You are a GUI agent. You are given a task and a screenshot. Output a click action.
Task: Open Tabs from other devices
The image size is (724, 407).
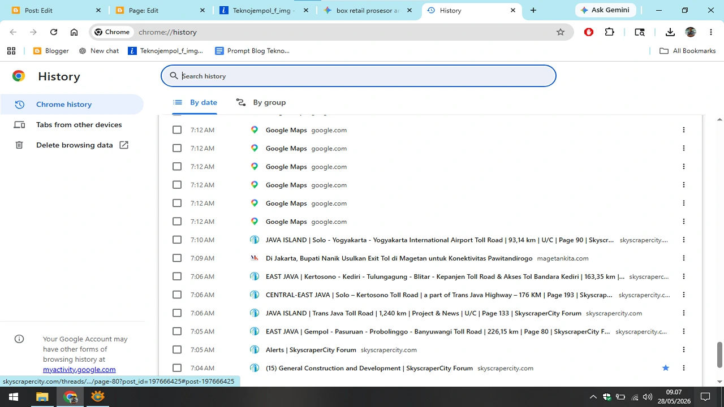tap(71, 125)
